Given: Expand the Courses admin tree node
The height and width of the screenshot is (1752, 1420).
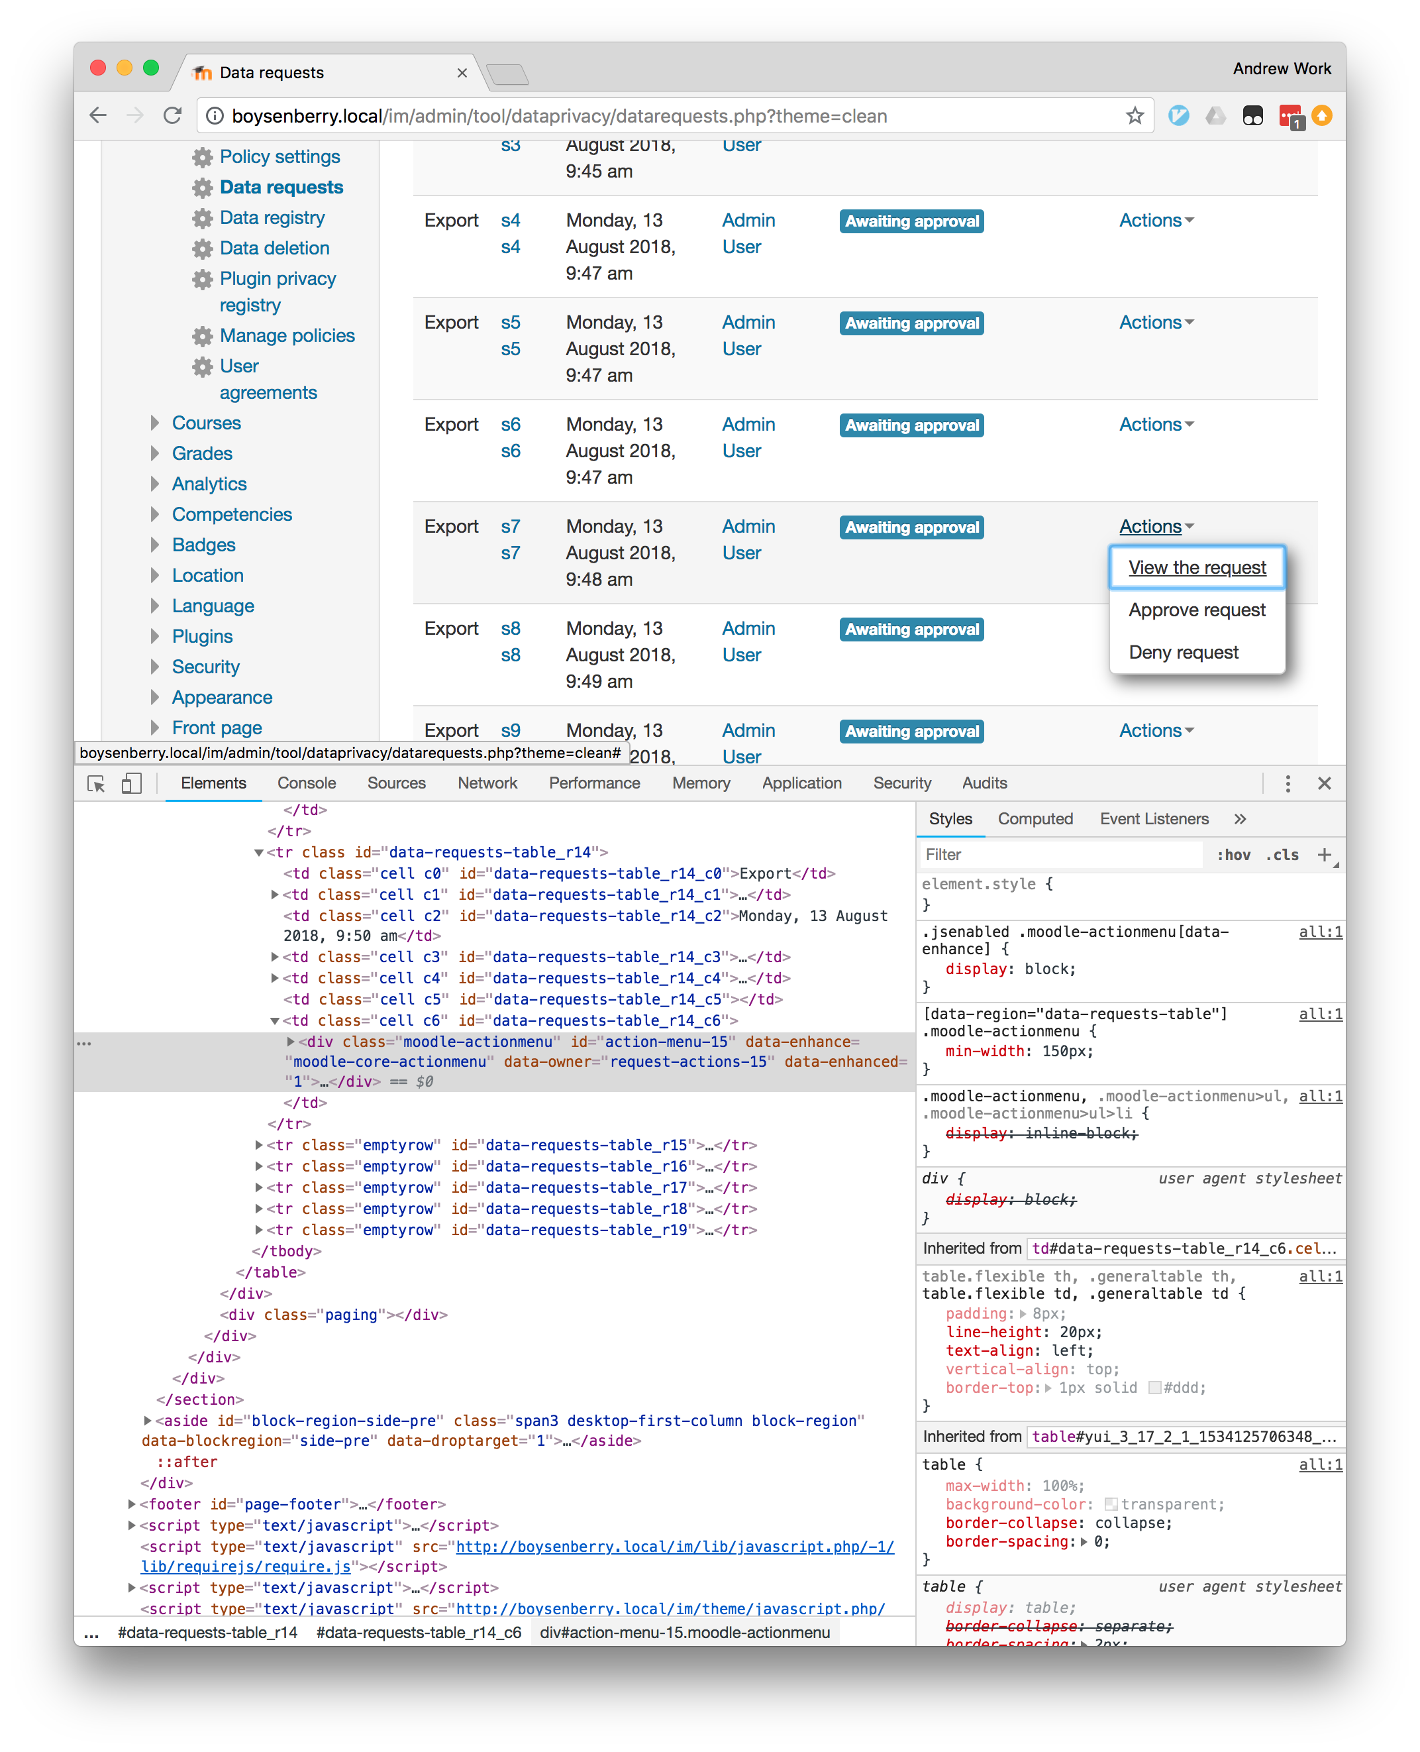Looking at the screenshot, I should coord(154,423).
